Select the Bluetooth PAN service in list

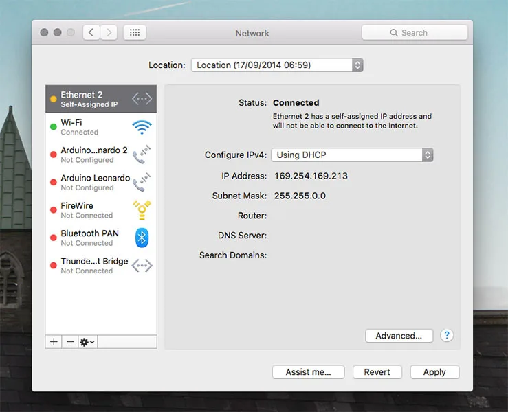[89, 238]
